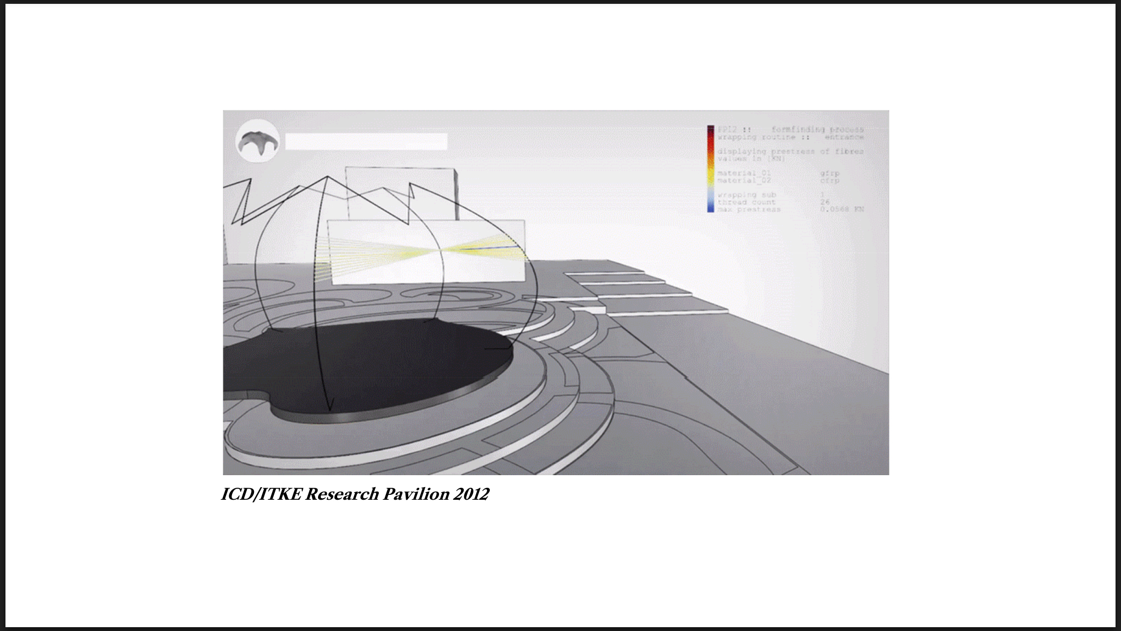The height and width of the screenshot is (631, 1121).
Task: Click the downward arrowhead on the platform
Action: tap(330, 407)
